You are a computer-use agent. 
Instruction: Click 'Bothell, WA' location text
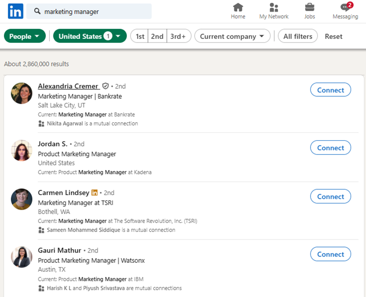point(54,212)
